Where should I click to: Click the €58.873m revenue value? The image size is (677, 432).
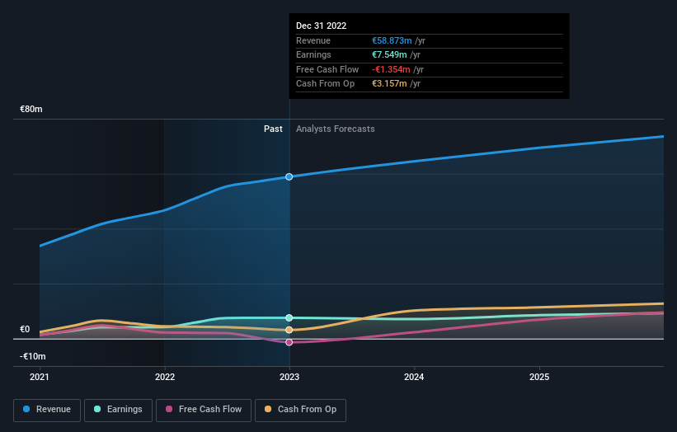(392, 40)
